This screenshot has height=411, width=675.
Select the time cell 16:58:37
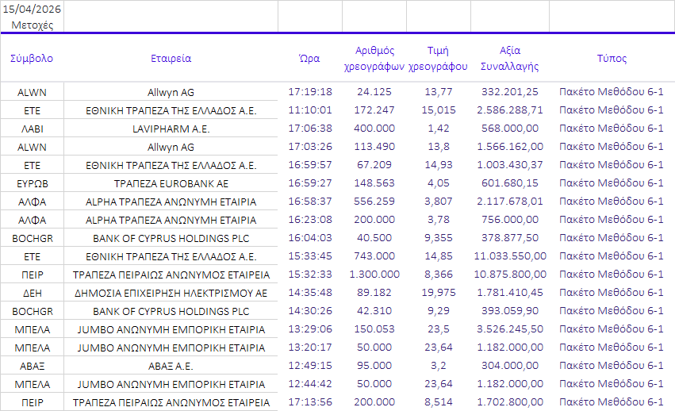point(310,202)
